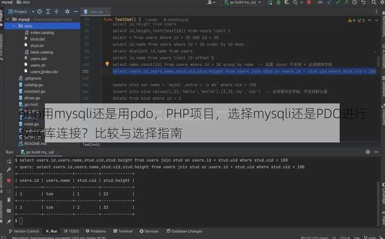
Task: Click the Git Commit checkmark icon
Action: [338, 2]
